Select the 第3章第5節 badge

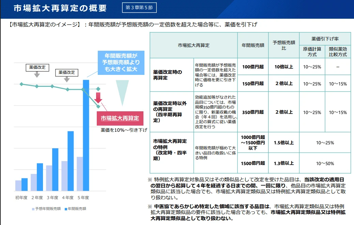[x=139, y=8]
